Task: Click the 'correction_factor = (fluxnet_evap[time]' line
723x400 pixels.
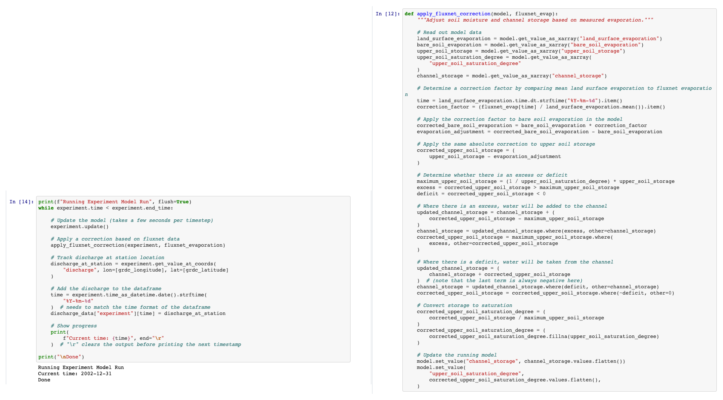Action: click(x=541, y=107)
